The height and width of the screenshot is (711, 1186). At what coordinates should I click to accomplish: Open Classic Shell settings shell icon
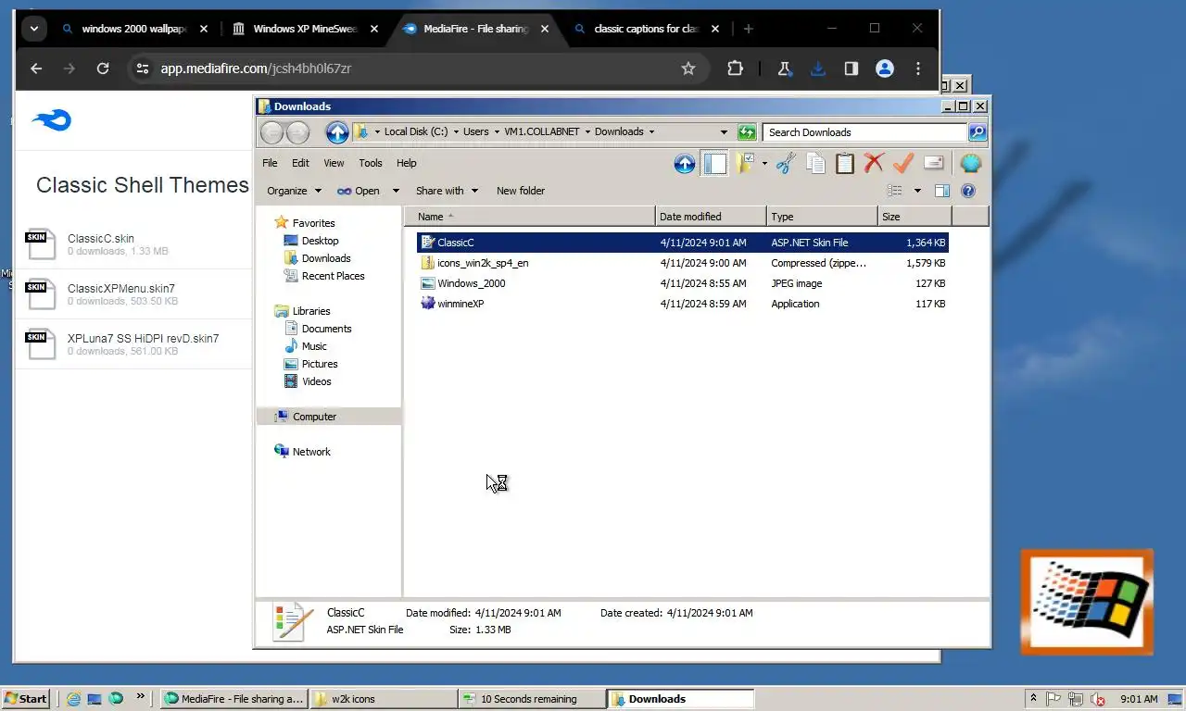(x=970, y=164)
